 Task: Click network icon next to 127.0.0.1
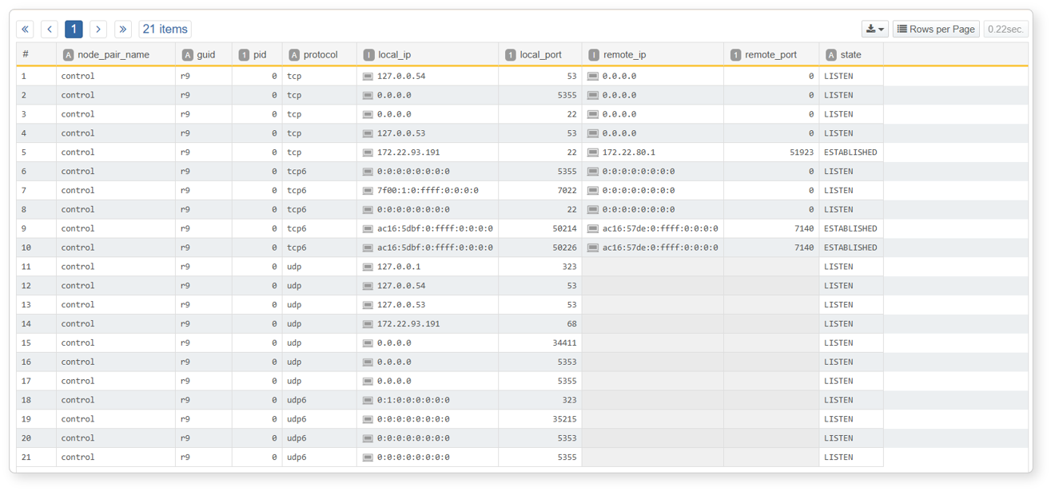368,267
